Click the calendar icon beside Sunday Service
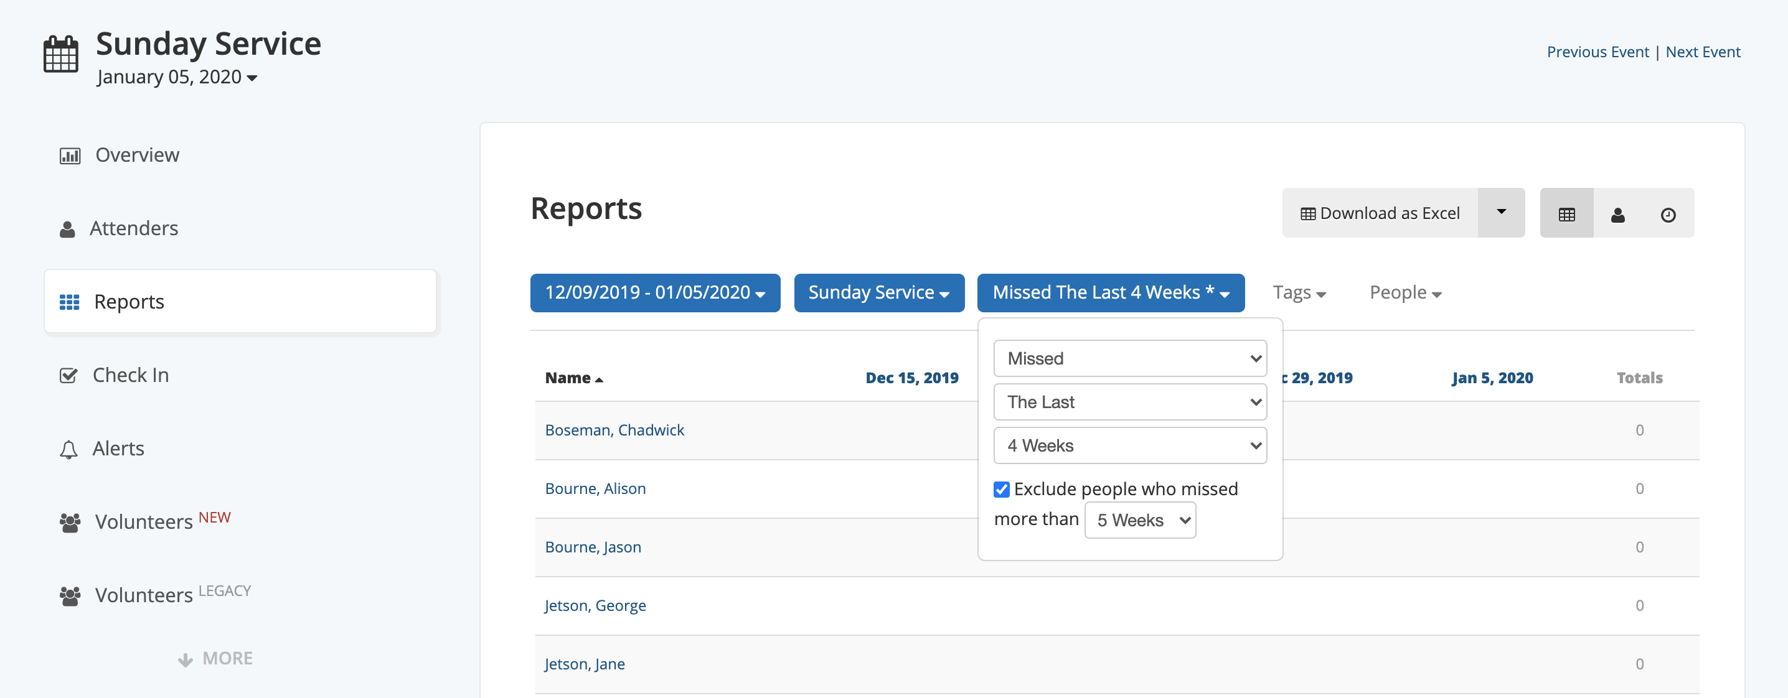Screen dimensions: 1788x698 pyautogui.click(x=61, y=54)
